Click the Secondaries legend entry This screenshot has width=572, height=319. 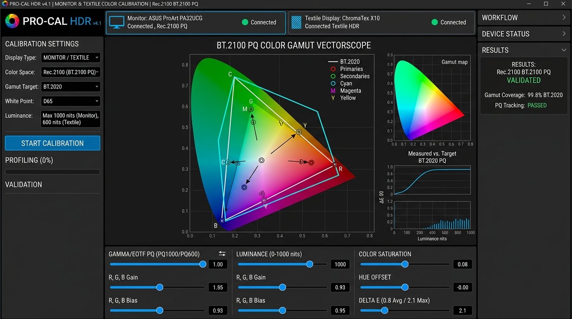click(350, 76)
